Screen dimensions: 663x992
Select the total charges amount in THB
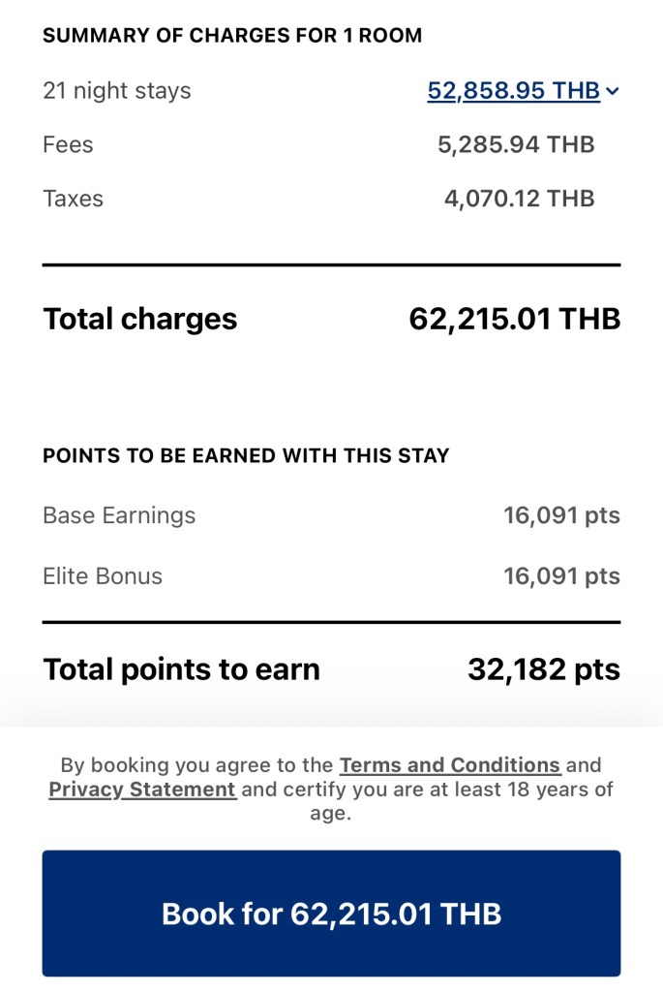tap(514, 319)
